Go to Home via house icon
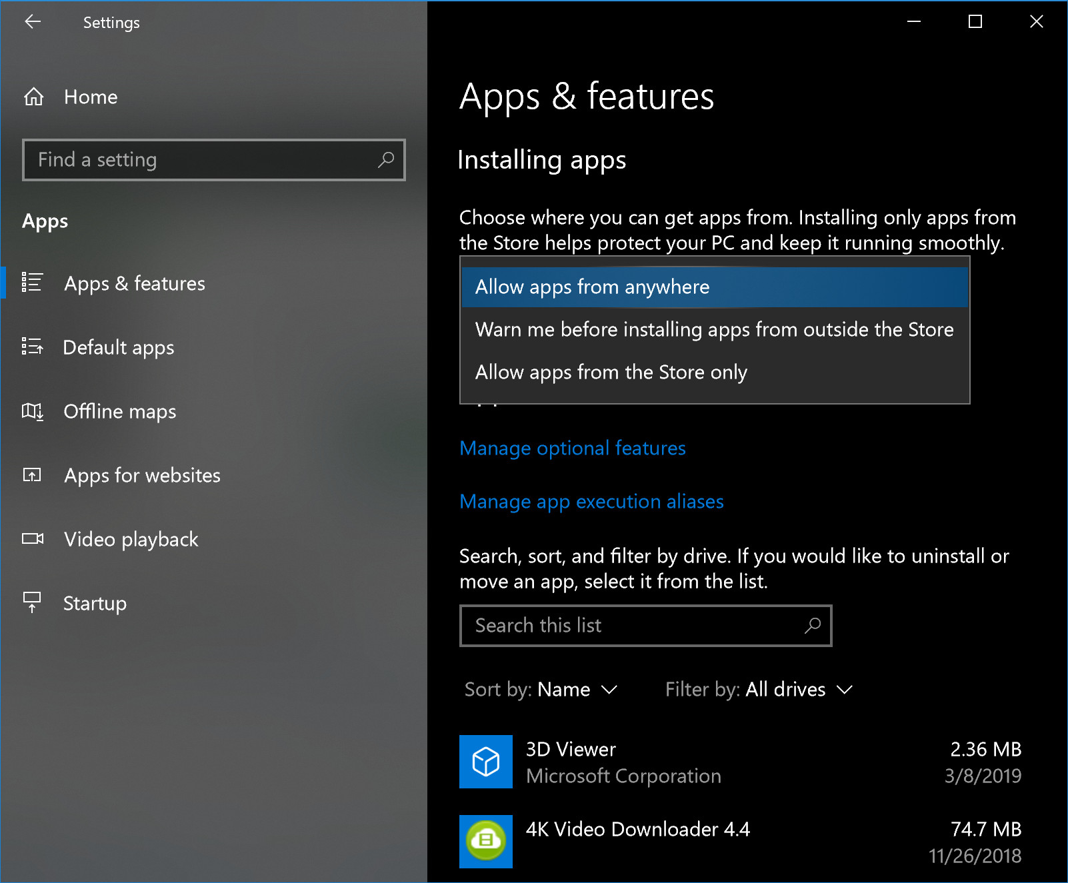This screenshot has width=1068, height=883. (34, 97)
